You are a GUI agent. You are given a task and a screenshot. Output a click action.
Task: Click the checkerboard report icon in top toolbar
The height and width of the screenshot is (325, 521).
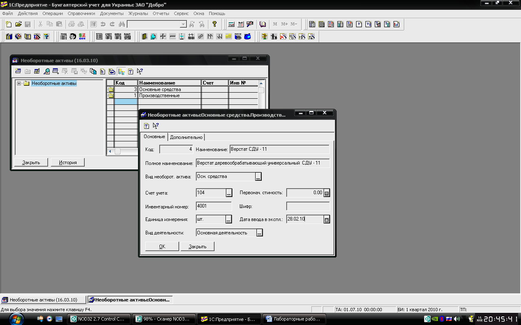coord(322,24)
